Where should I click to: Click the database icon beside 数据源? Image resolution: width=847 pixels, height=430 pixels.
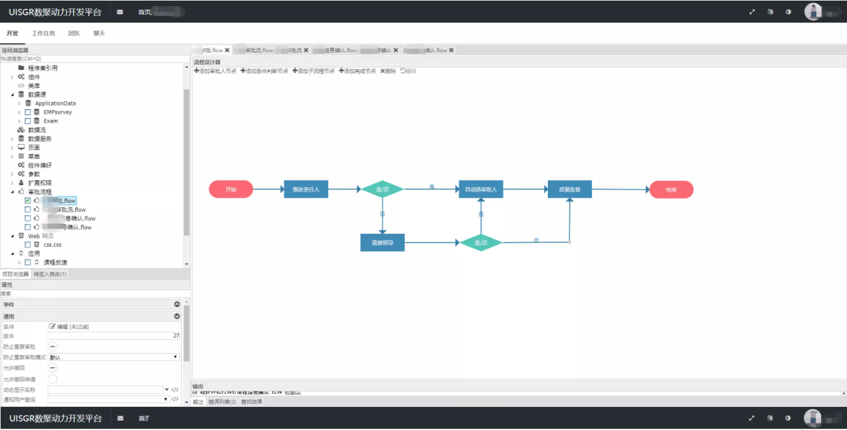tap(21, 94)
